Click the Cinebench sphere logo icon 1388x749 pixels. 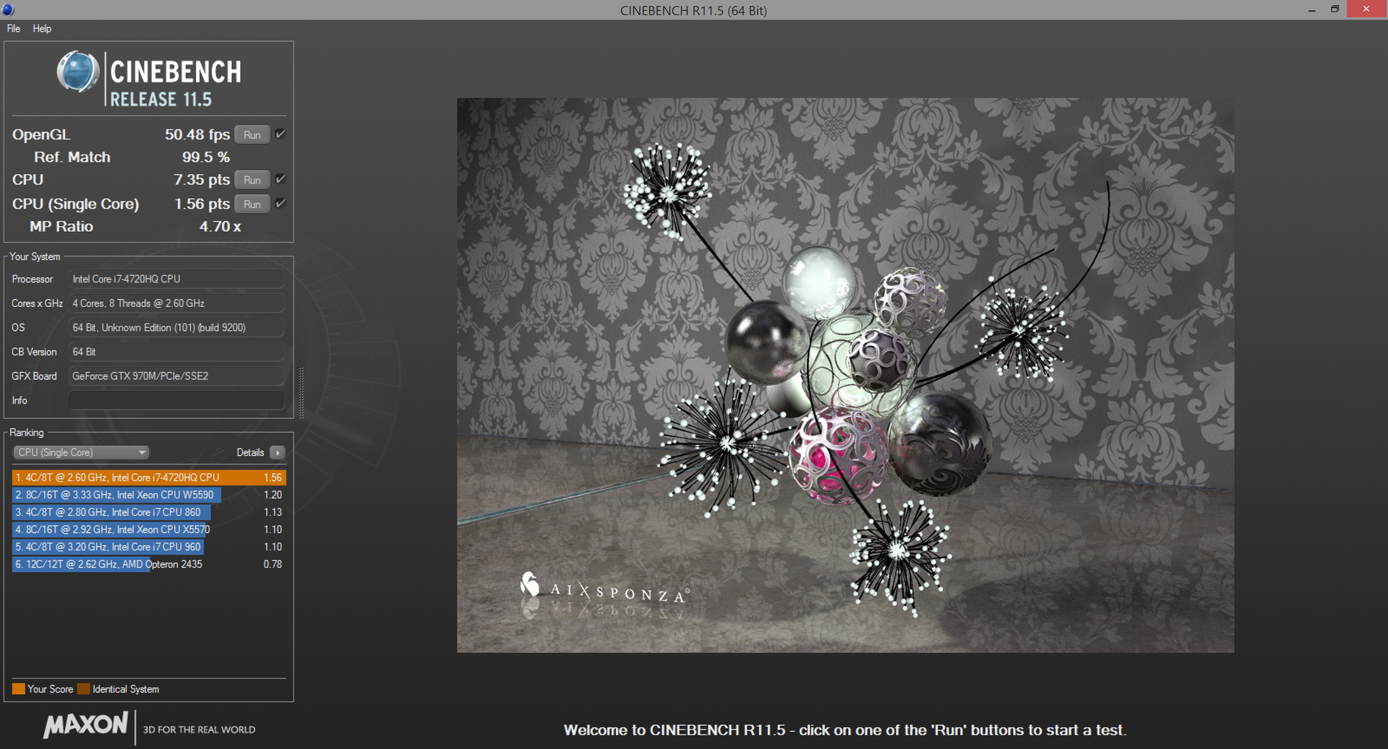click(78, 72)
